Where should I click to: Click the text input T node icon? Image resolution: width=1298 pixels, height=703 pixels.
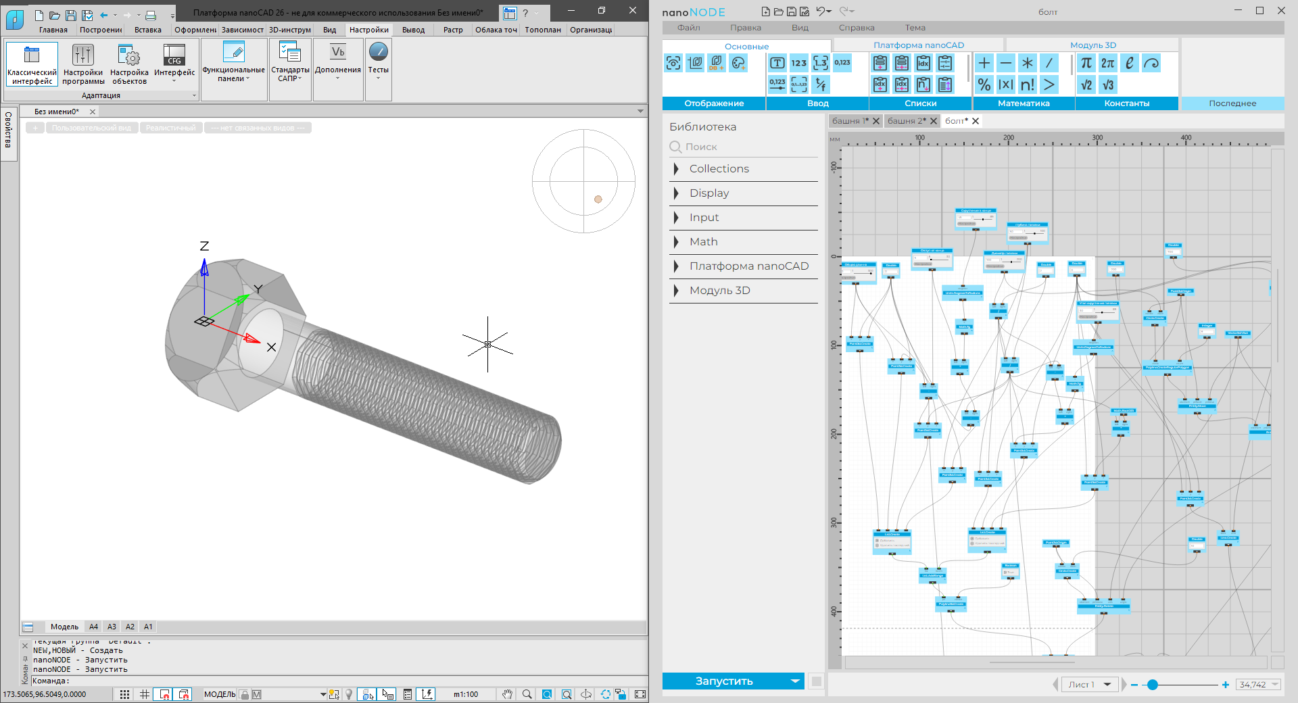click(777, 63)
